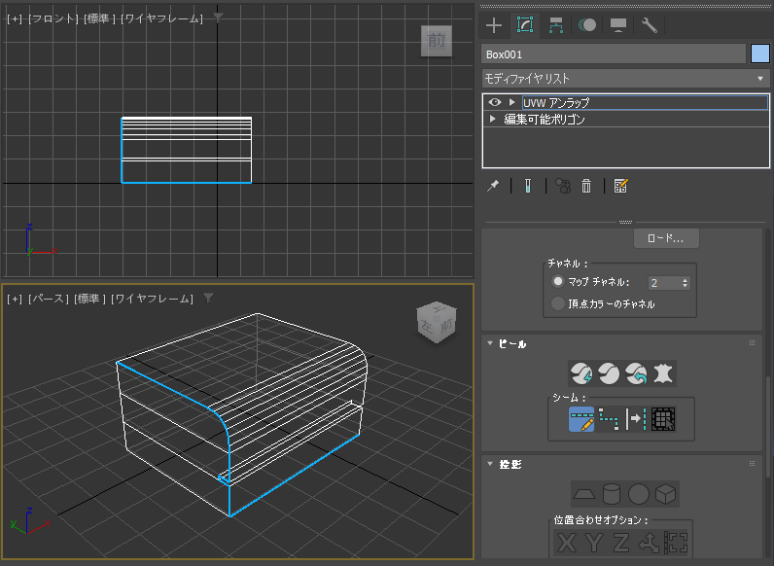
Task: Open the モディファイヤ リスト dropdown
Action: [625, 79]
